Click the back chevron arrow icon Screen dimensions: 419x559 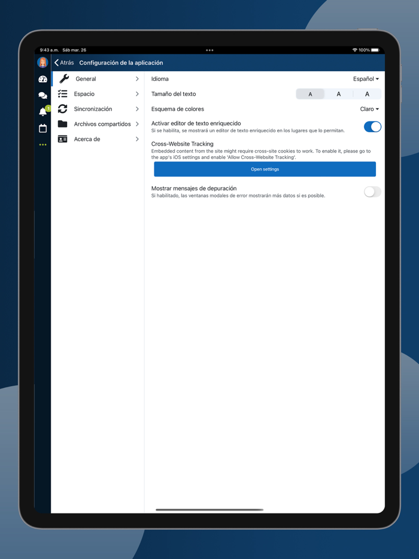(56, 63)
